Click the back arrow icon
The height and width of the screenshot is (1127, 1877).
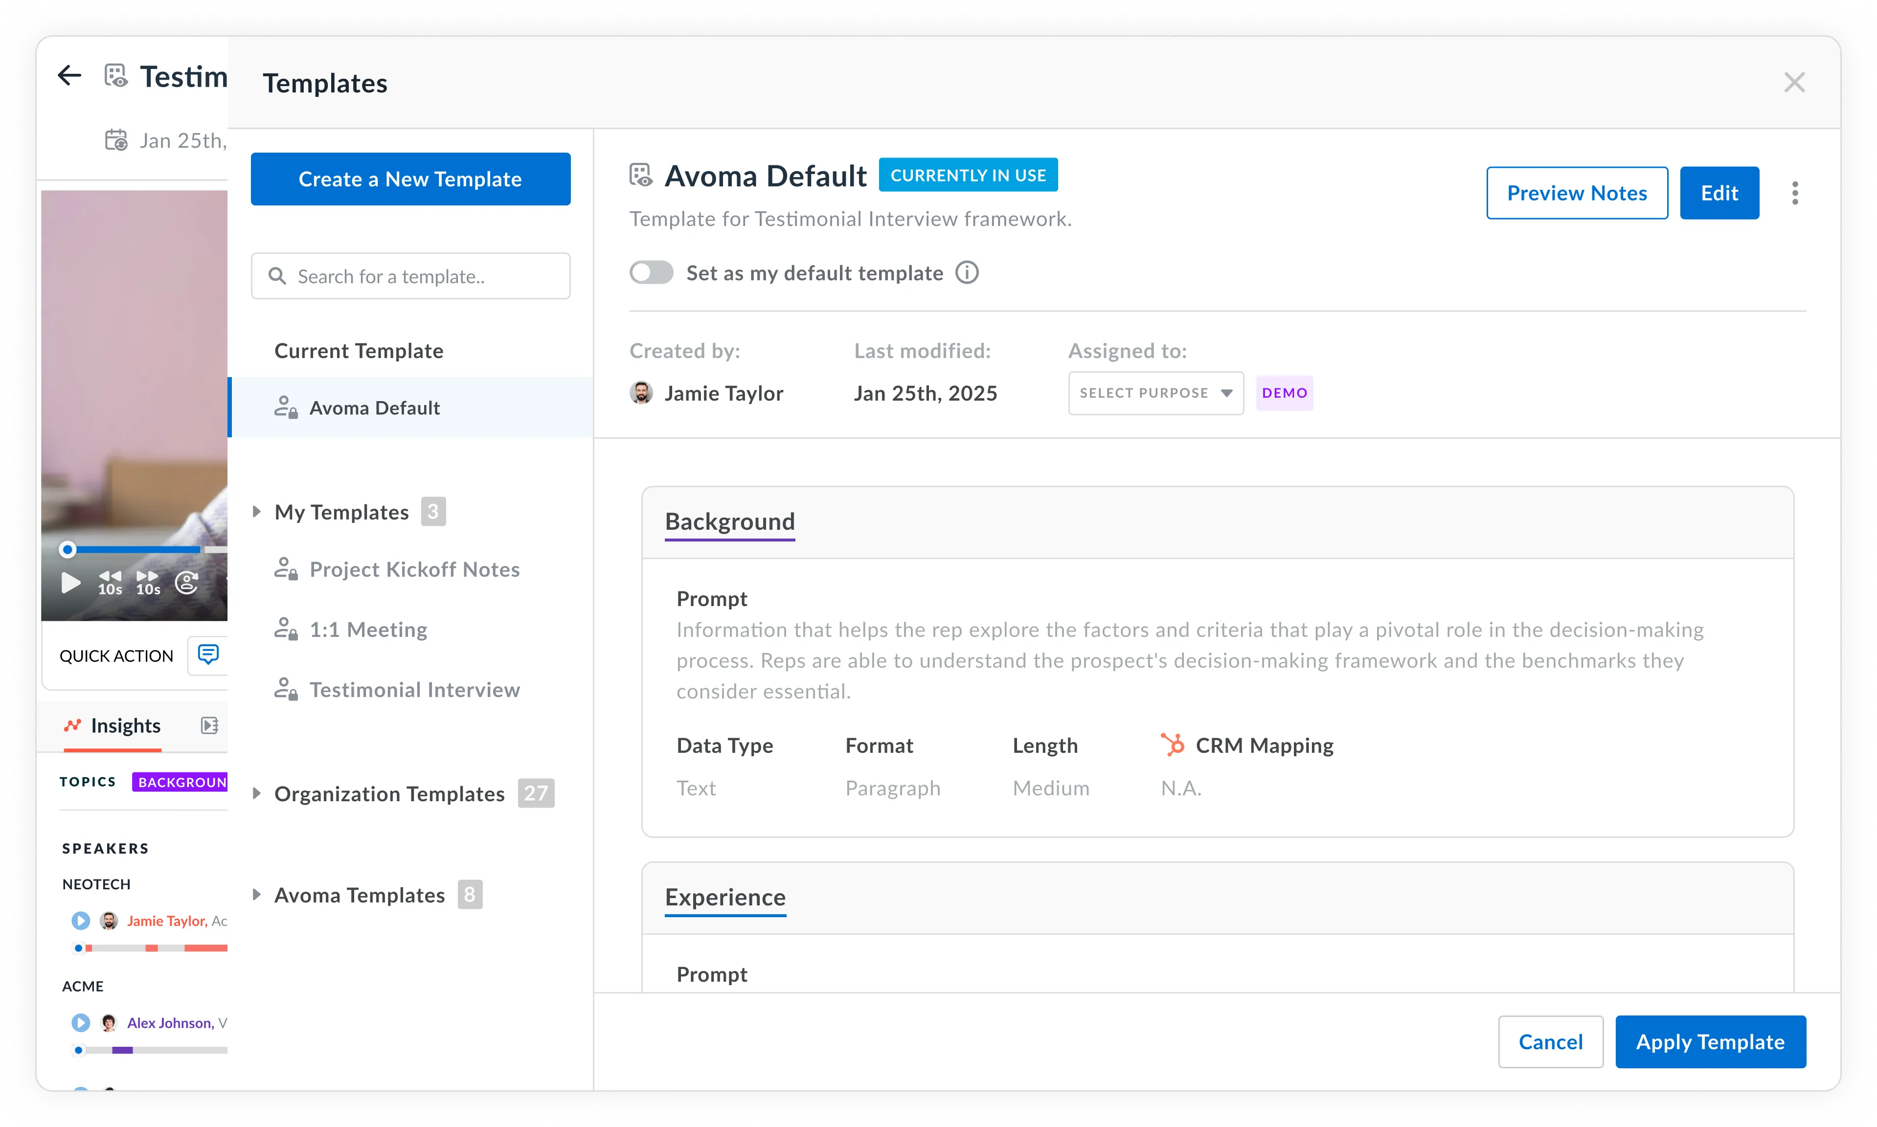click(69, 75)
